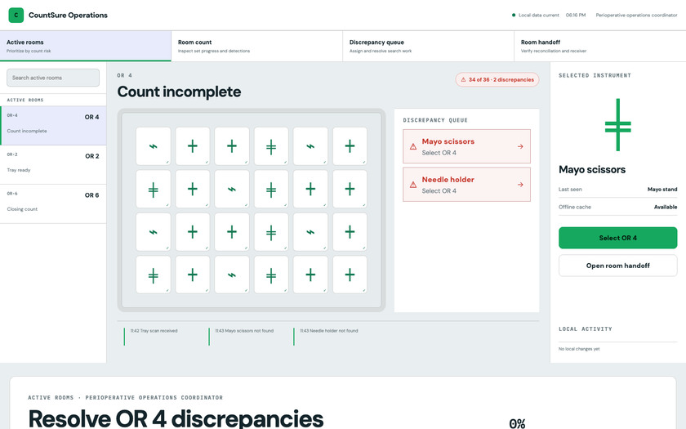Click the 11:43 Needle holder not found entry

pos(328,331)
